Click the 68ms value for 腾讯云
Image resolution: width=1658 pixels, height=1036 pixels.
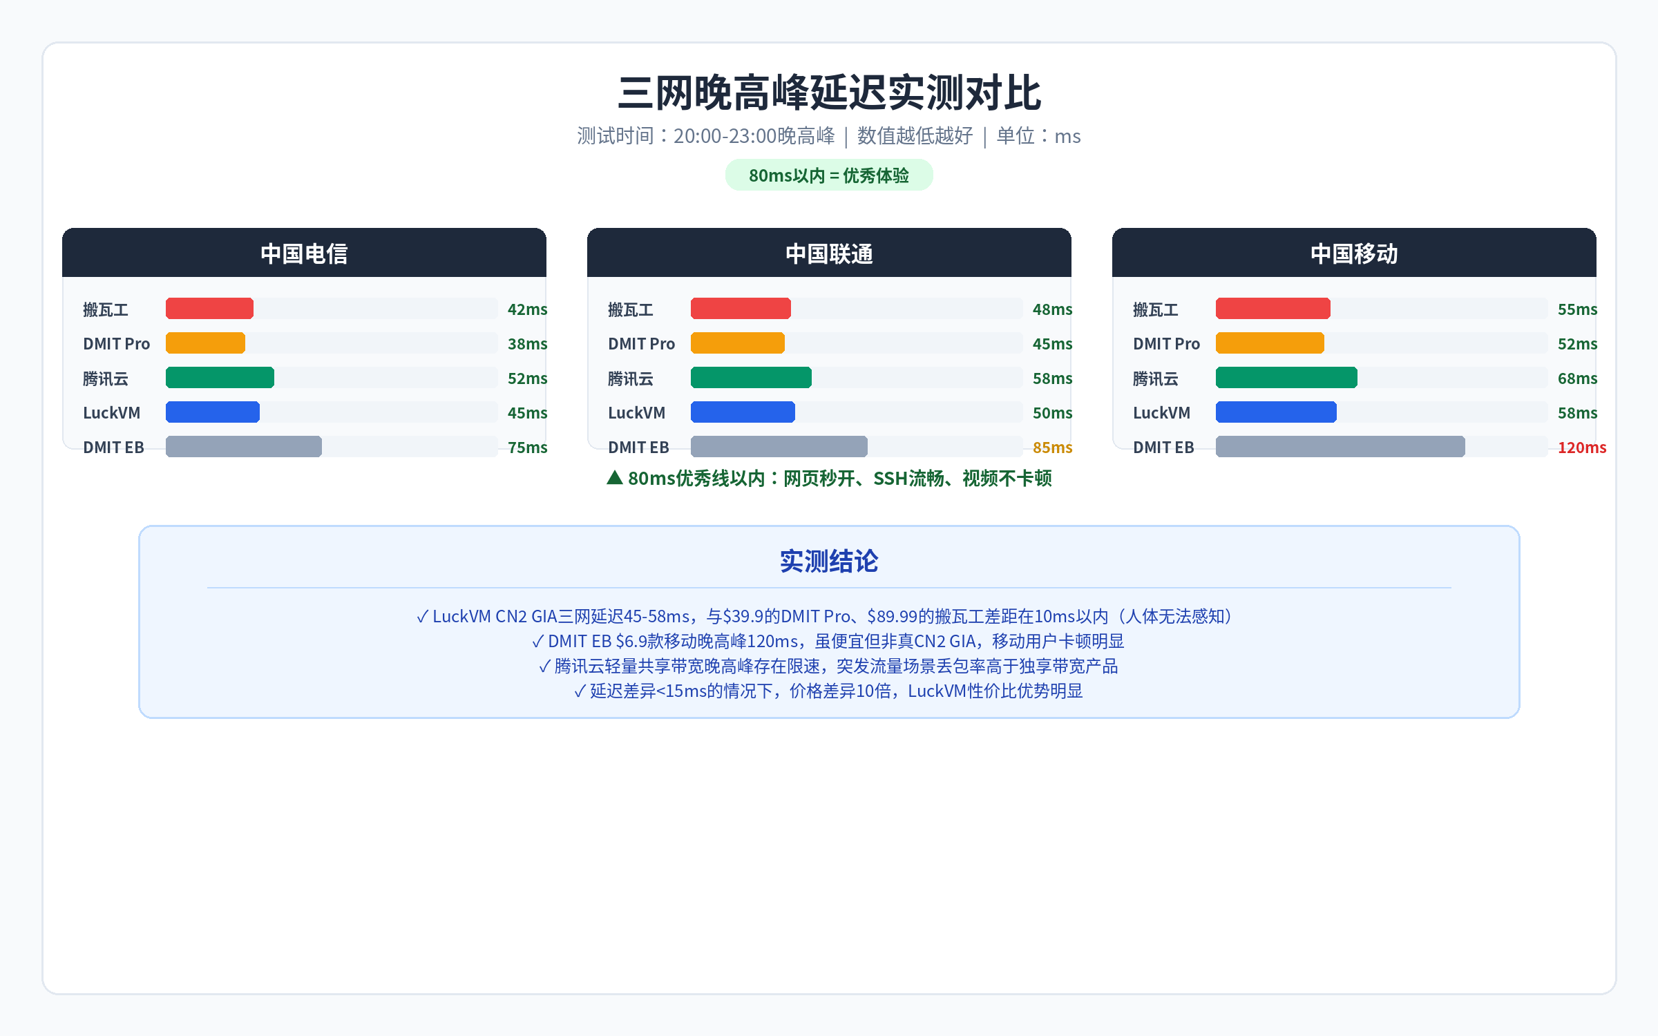click(x=1577, y=378)
